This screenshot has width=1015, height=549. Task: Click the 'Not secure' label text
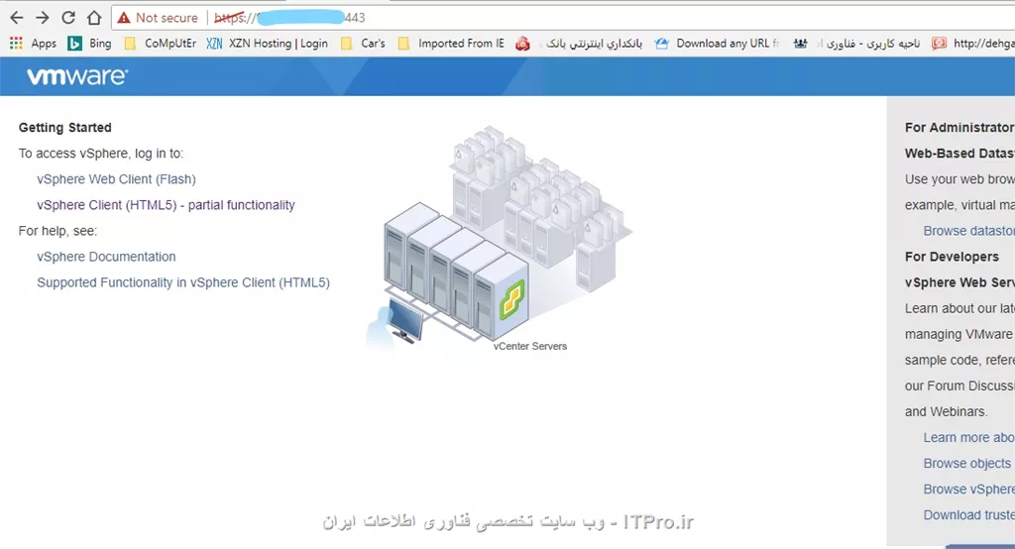tap(167, 18)
